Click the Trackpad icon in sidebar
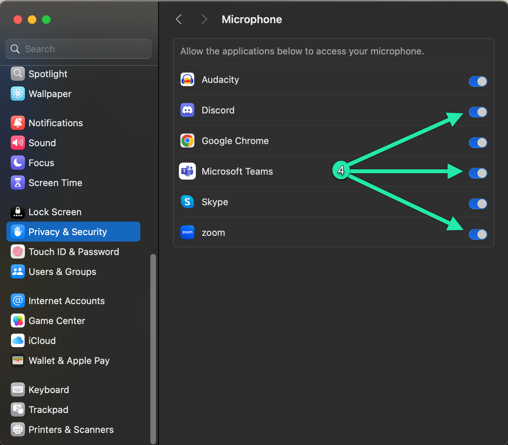The image size is (508, 445). pyautogui.click(x=18, y=410)
